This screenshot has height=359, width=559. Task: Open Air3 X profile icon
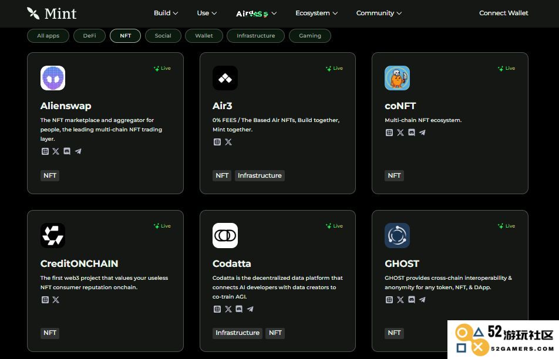pos(228,142)
